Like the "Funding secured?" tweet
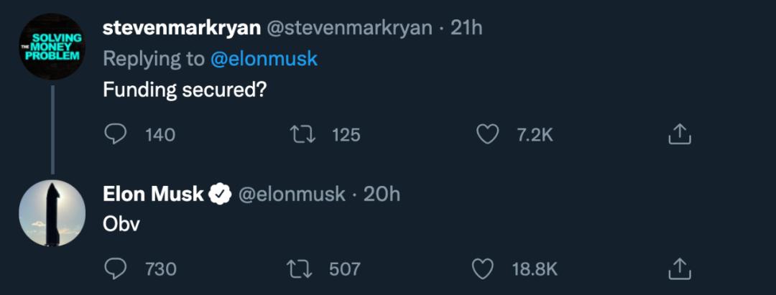776x295 pixels. click(488, 134)
